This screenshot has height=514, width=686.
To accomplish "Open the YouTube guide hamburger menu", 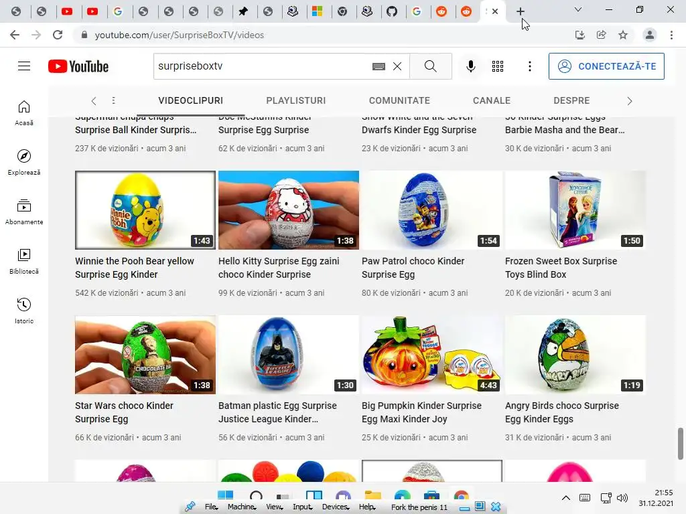I will [x=24, y=66].
